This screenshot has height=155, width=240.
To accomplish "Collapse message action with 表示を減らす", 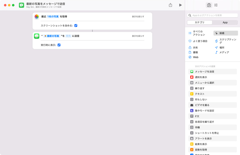I will (138, 36).
